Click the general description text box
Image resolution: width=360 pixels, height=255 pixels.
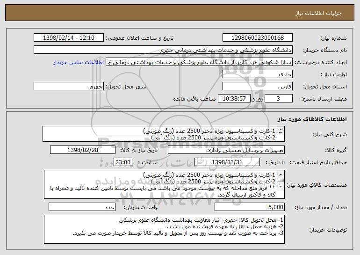(x=164, y=134)
